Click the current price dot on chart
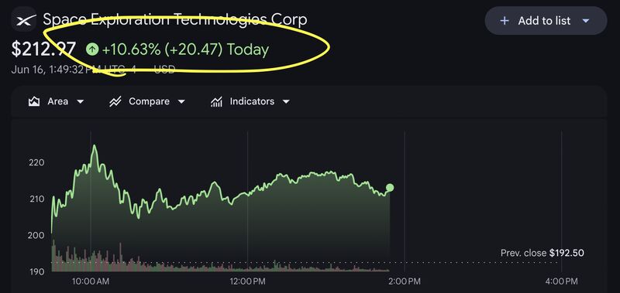 pyautogui.click(x=390, y=187)
